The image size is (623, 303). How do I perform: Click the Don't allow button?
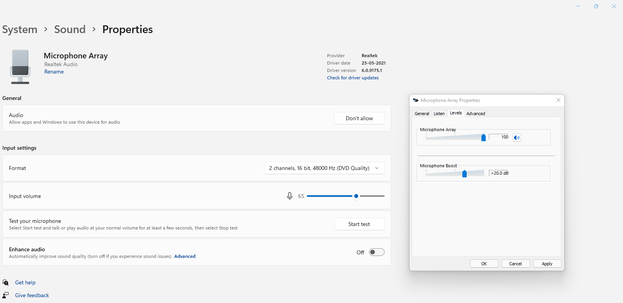click(x=359, y=118)
